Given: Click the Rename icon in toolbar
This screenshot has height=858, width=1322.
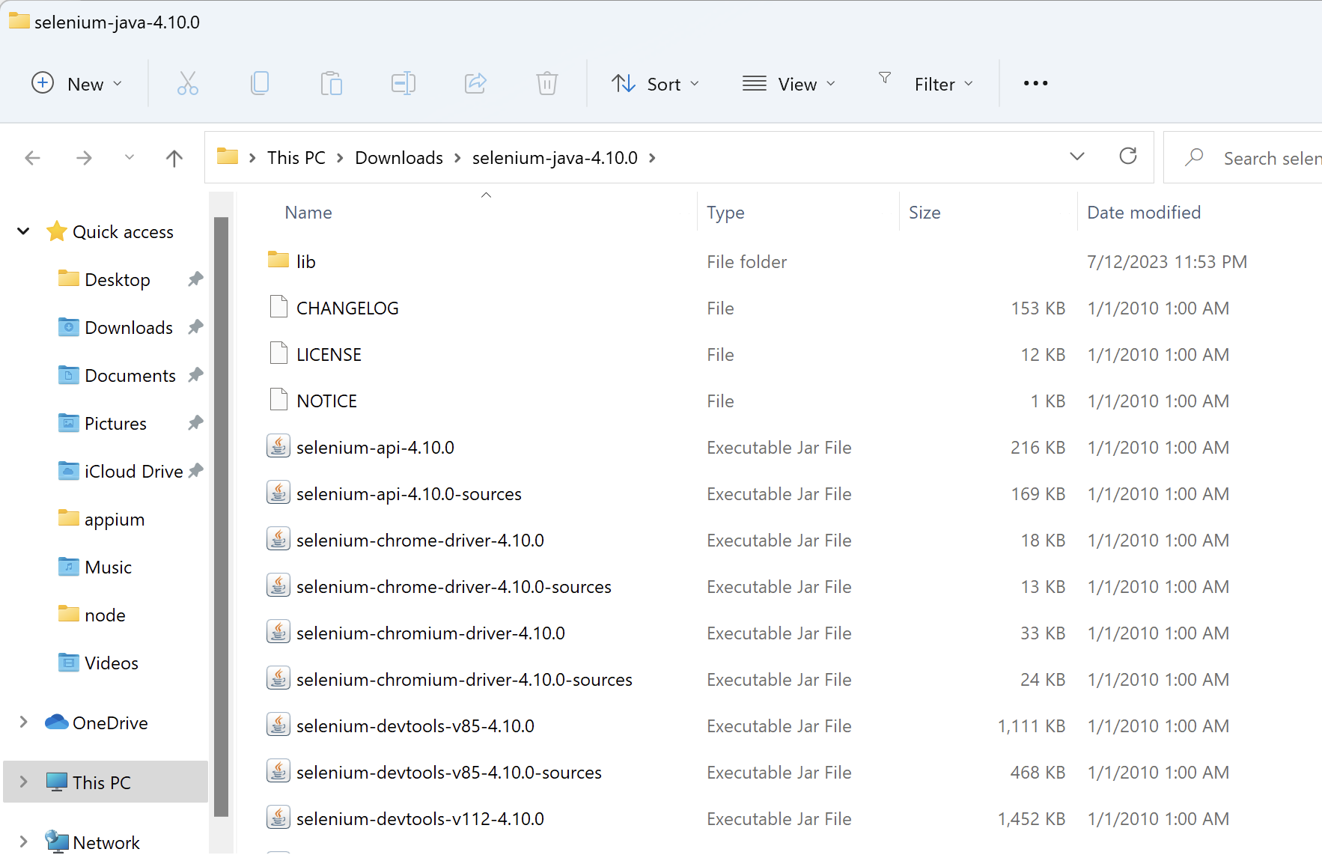Looking at the screenshot, I should click(403, 83).
